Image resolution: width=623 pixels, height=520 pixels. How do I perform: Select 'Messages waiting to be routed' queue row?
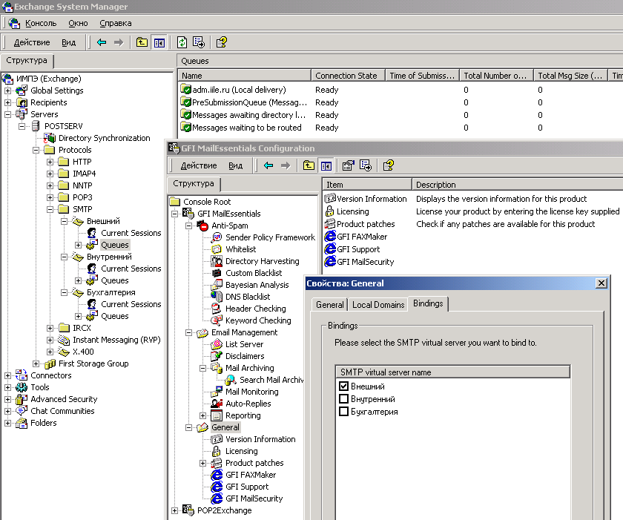pyautogui.click(x=246, y=127)
